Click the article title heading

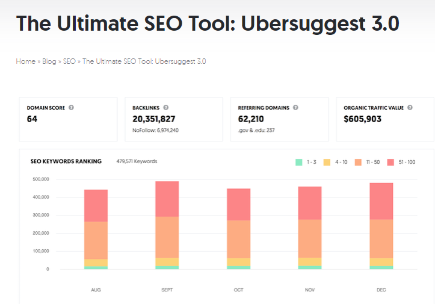tap(207, 23)
